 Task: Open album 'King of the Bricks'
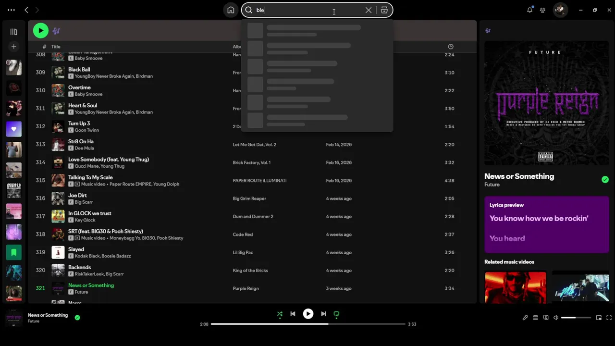pyautogui.click(x=250, y=271)
